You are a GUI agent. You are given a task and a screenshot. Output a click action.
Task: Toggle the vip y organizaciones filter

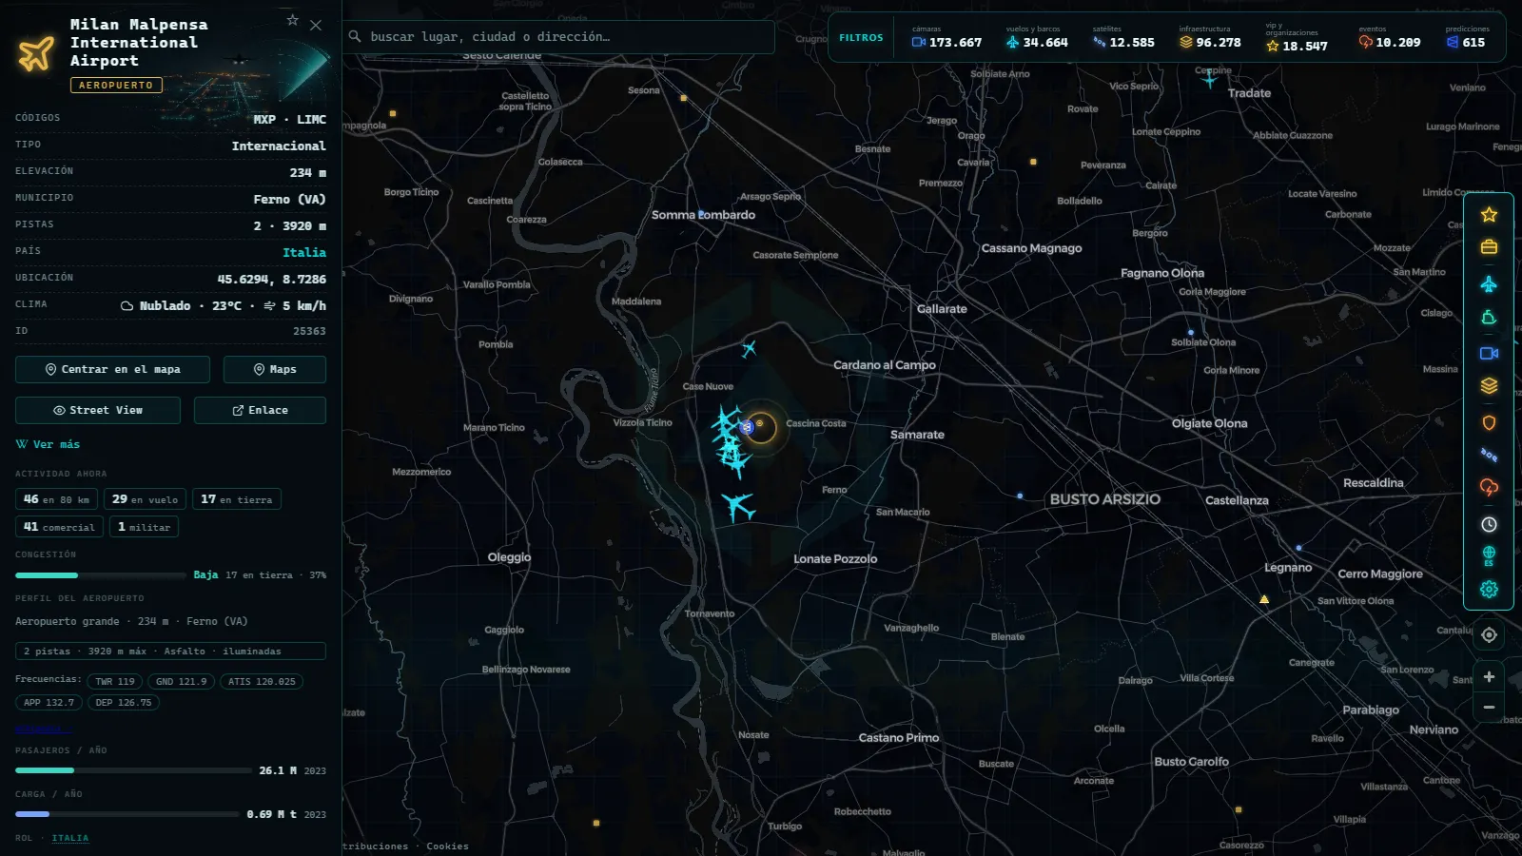click(x=1297, y=37)
